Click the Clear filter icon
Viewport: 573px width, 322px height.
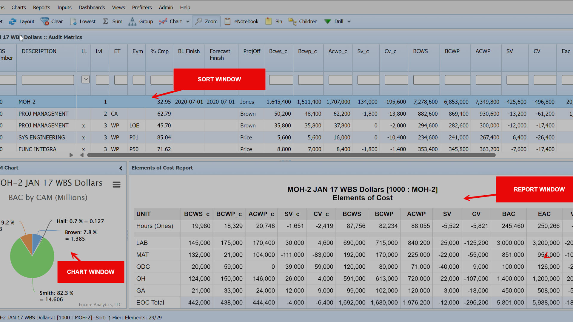(45, 21)
